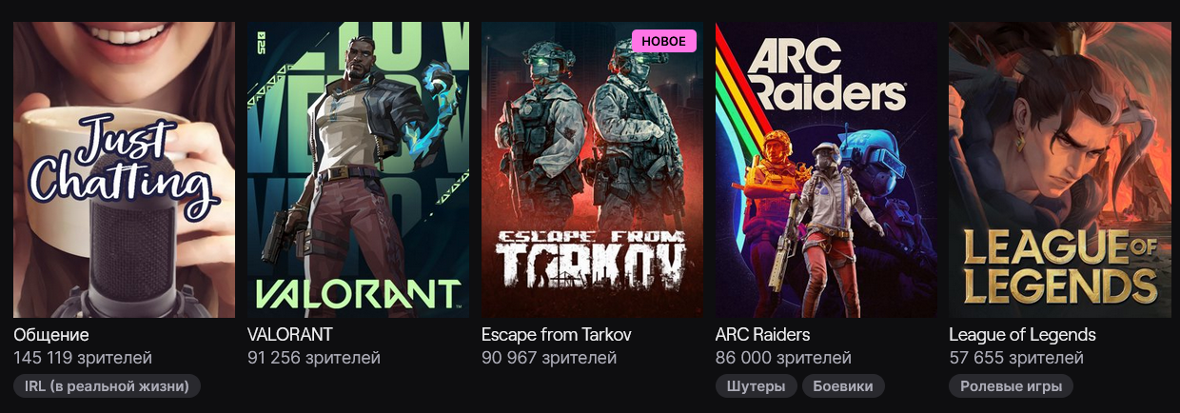This screenshot has width=1180, height=413.
Task: Click the 91 256 зрителей viewer count
Action: point(314,358)
